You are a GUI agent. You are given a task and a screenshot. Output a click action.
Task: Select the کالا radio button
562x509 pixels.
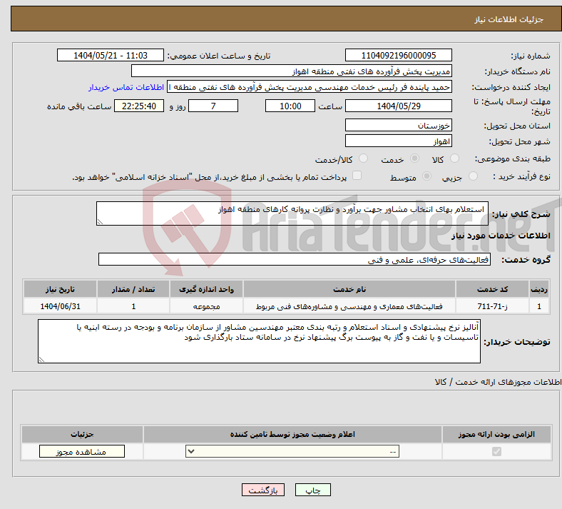454,158
